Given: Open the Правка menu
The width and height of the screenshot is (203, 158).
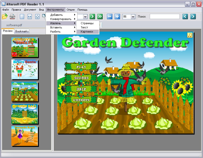Looking at the screenshot, I should 16,10.
